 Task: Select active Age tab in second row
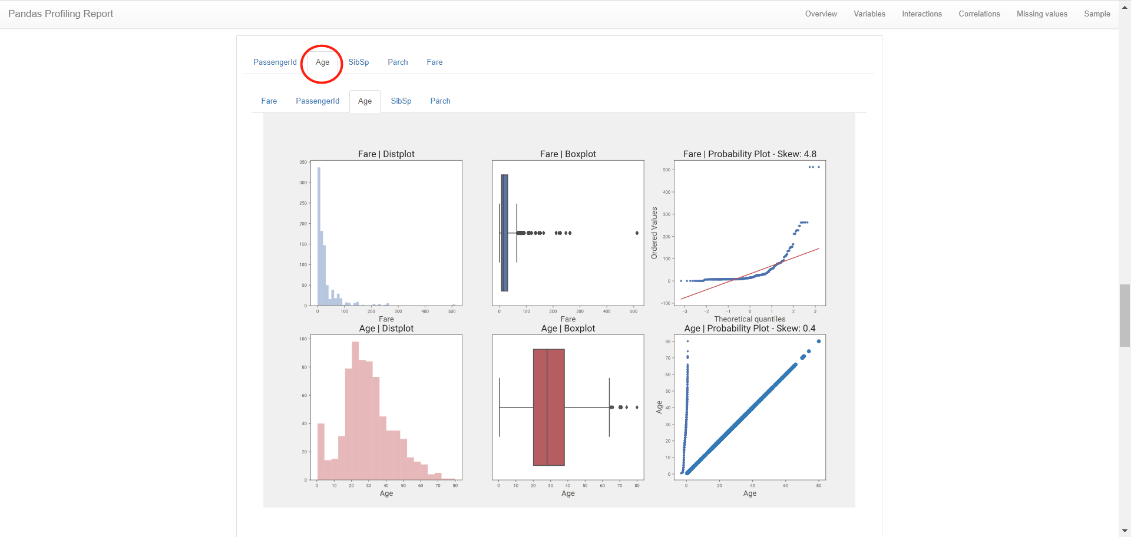(x=365, y=101)
